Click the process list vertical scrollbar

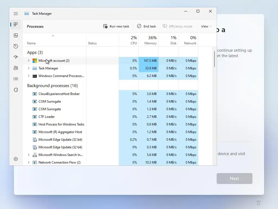point(214,59)
